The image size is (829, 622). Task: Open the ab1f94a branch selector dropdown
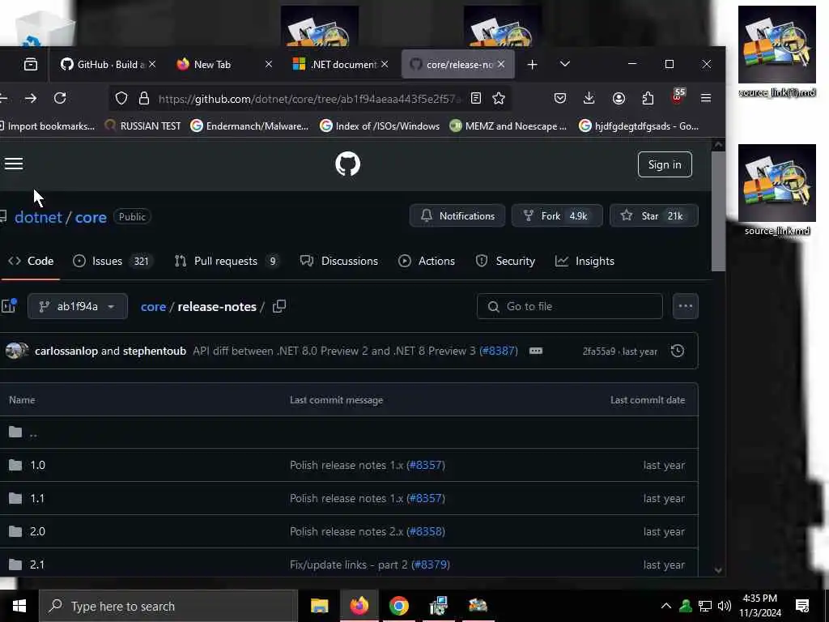click(x=78, y=306)
